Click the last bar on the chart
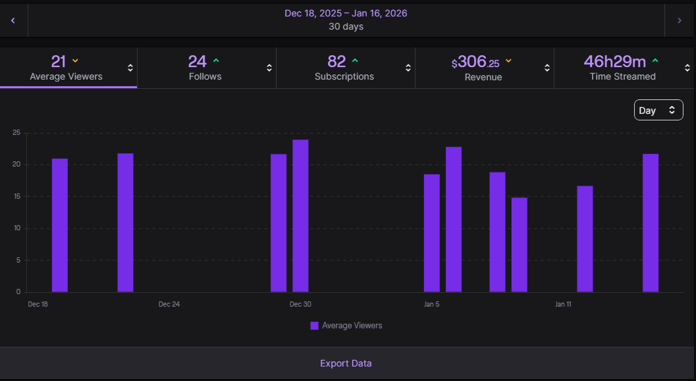 coord(651,222)
